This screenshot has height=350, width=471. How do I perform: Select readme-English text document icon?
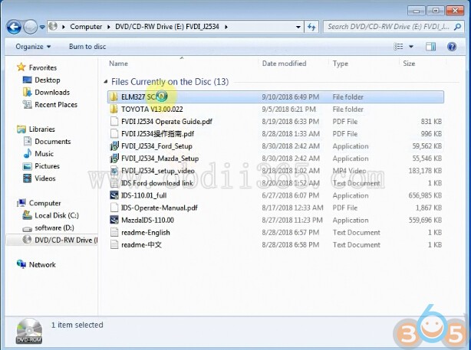coord(114,232)
